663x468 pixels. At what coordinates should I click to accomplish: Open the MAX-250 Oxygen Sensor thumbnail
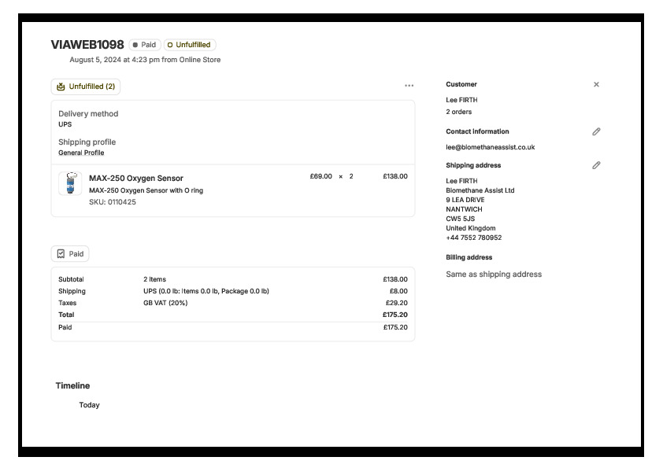[70, 183]
